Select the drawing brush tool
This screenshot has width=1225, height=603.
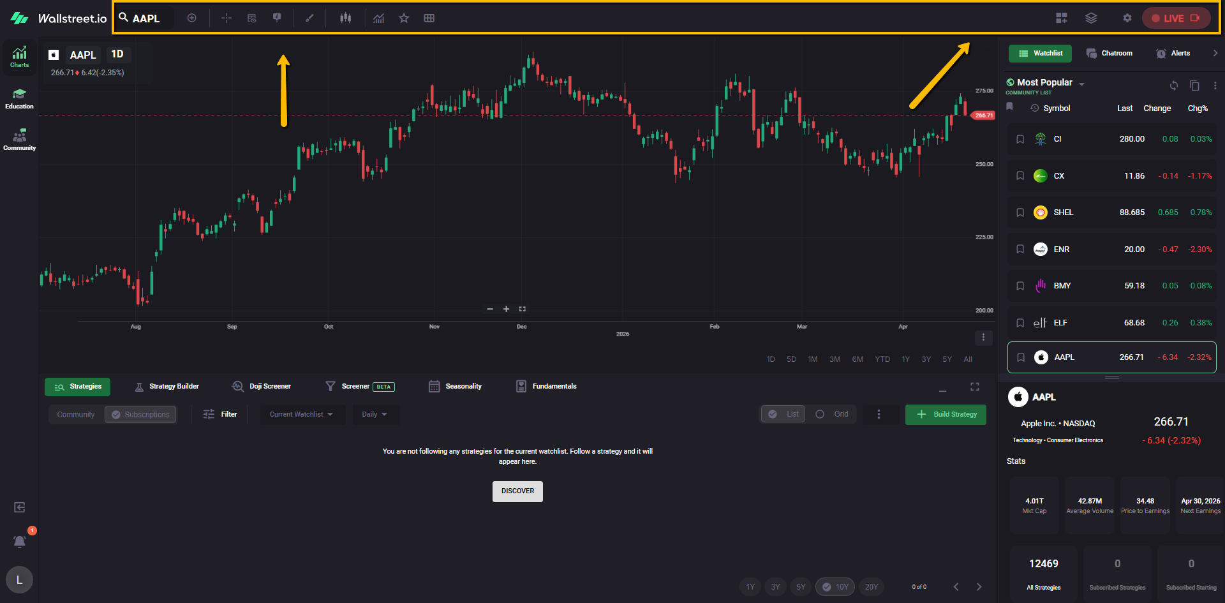309,19
